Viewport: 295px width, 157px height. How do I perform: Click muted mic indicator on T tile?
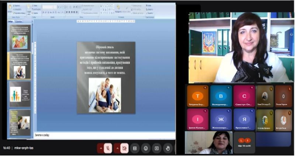205,88
